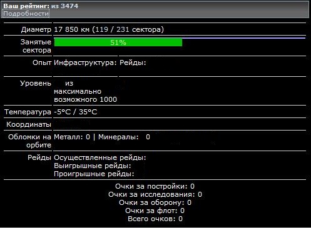The height and width of the screenshot is (228, 311).
Task: Click the 'Опыт' row label
Action: coord(42,62)
